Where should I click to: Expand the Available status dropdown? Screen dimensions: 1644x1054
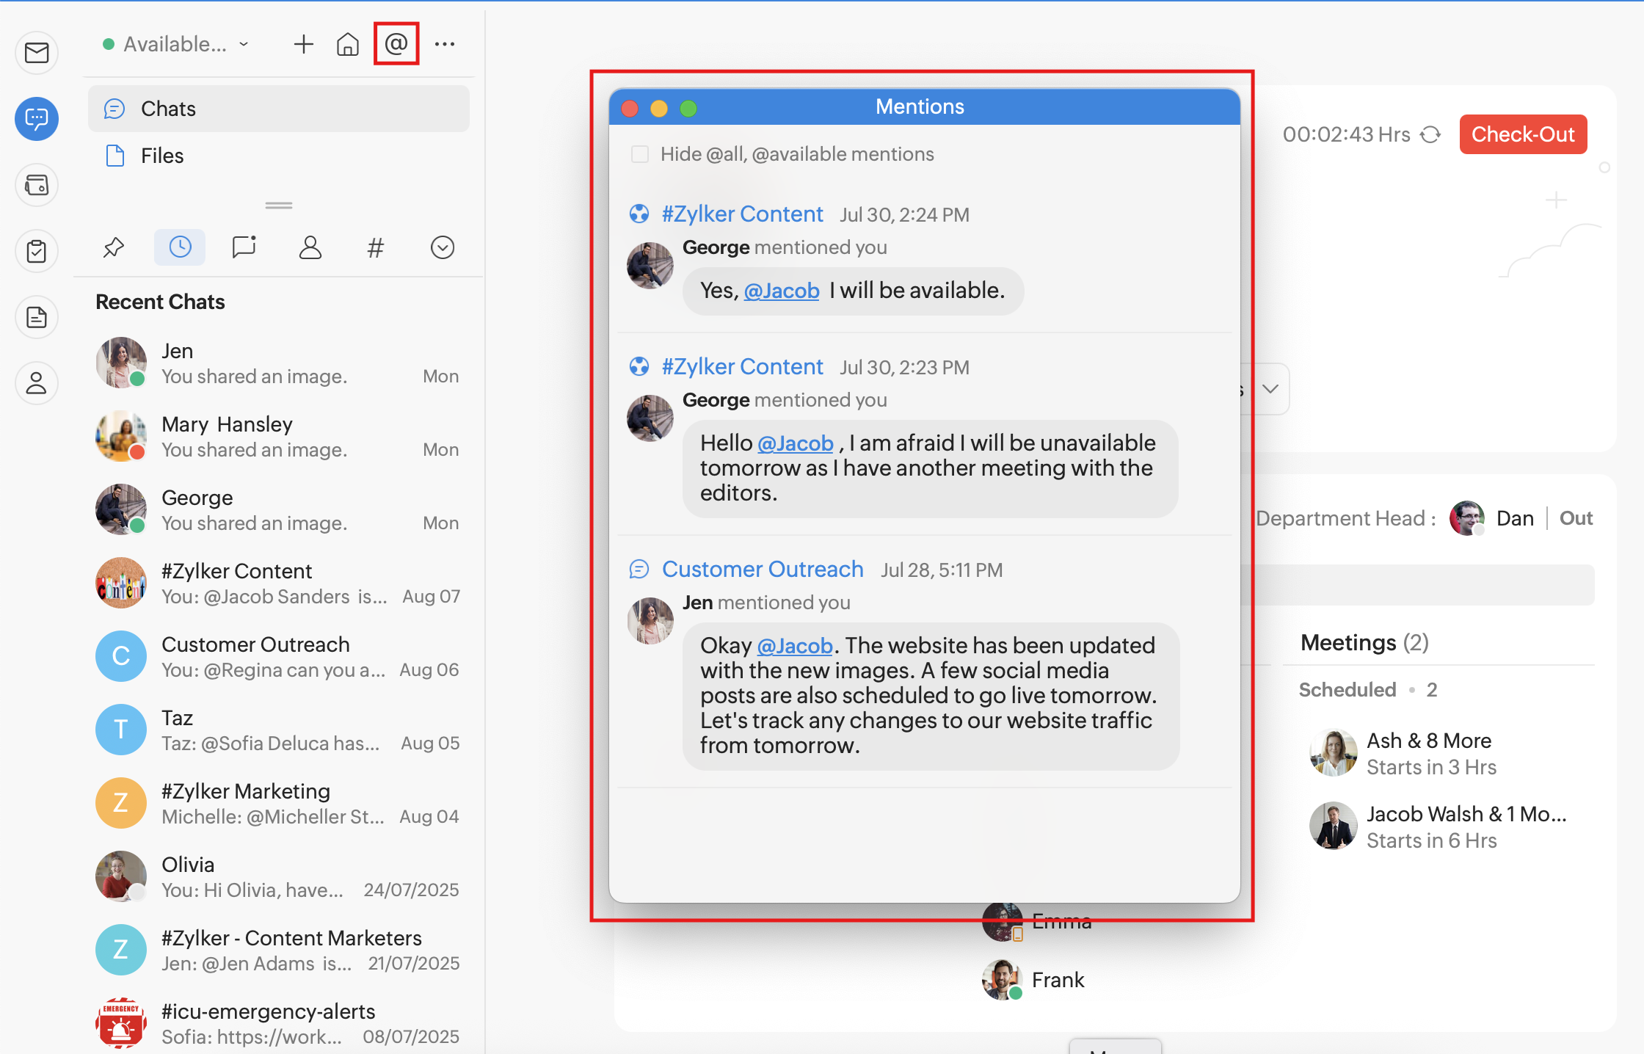coord(176,44)
